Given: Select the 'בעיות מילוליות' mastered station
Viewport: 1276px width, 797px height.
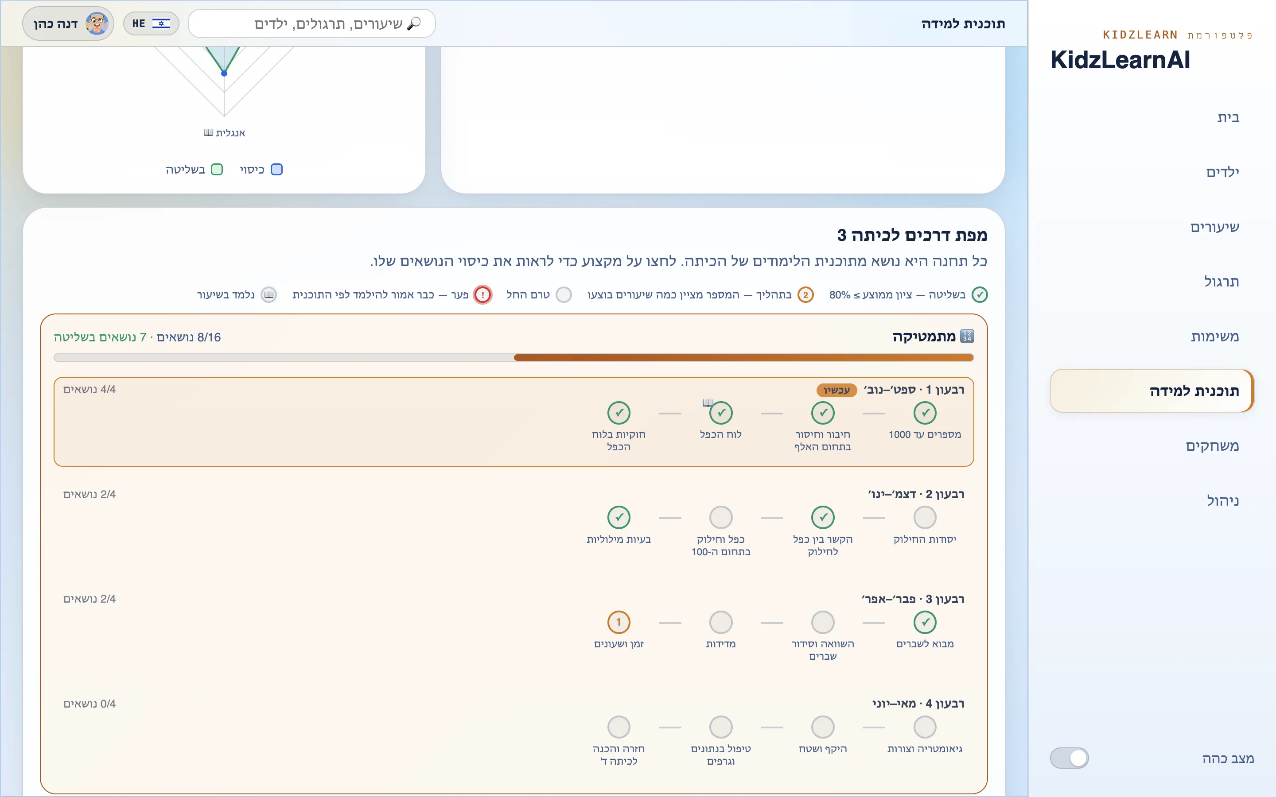Looking at the screenshot, I should pyautogui.click(x=619, y=518).
